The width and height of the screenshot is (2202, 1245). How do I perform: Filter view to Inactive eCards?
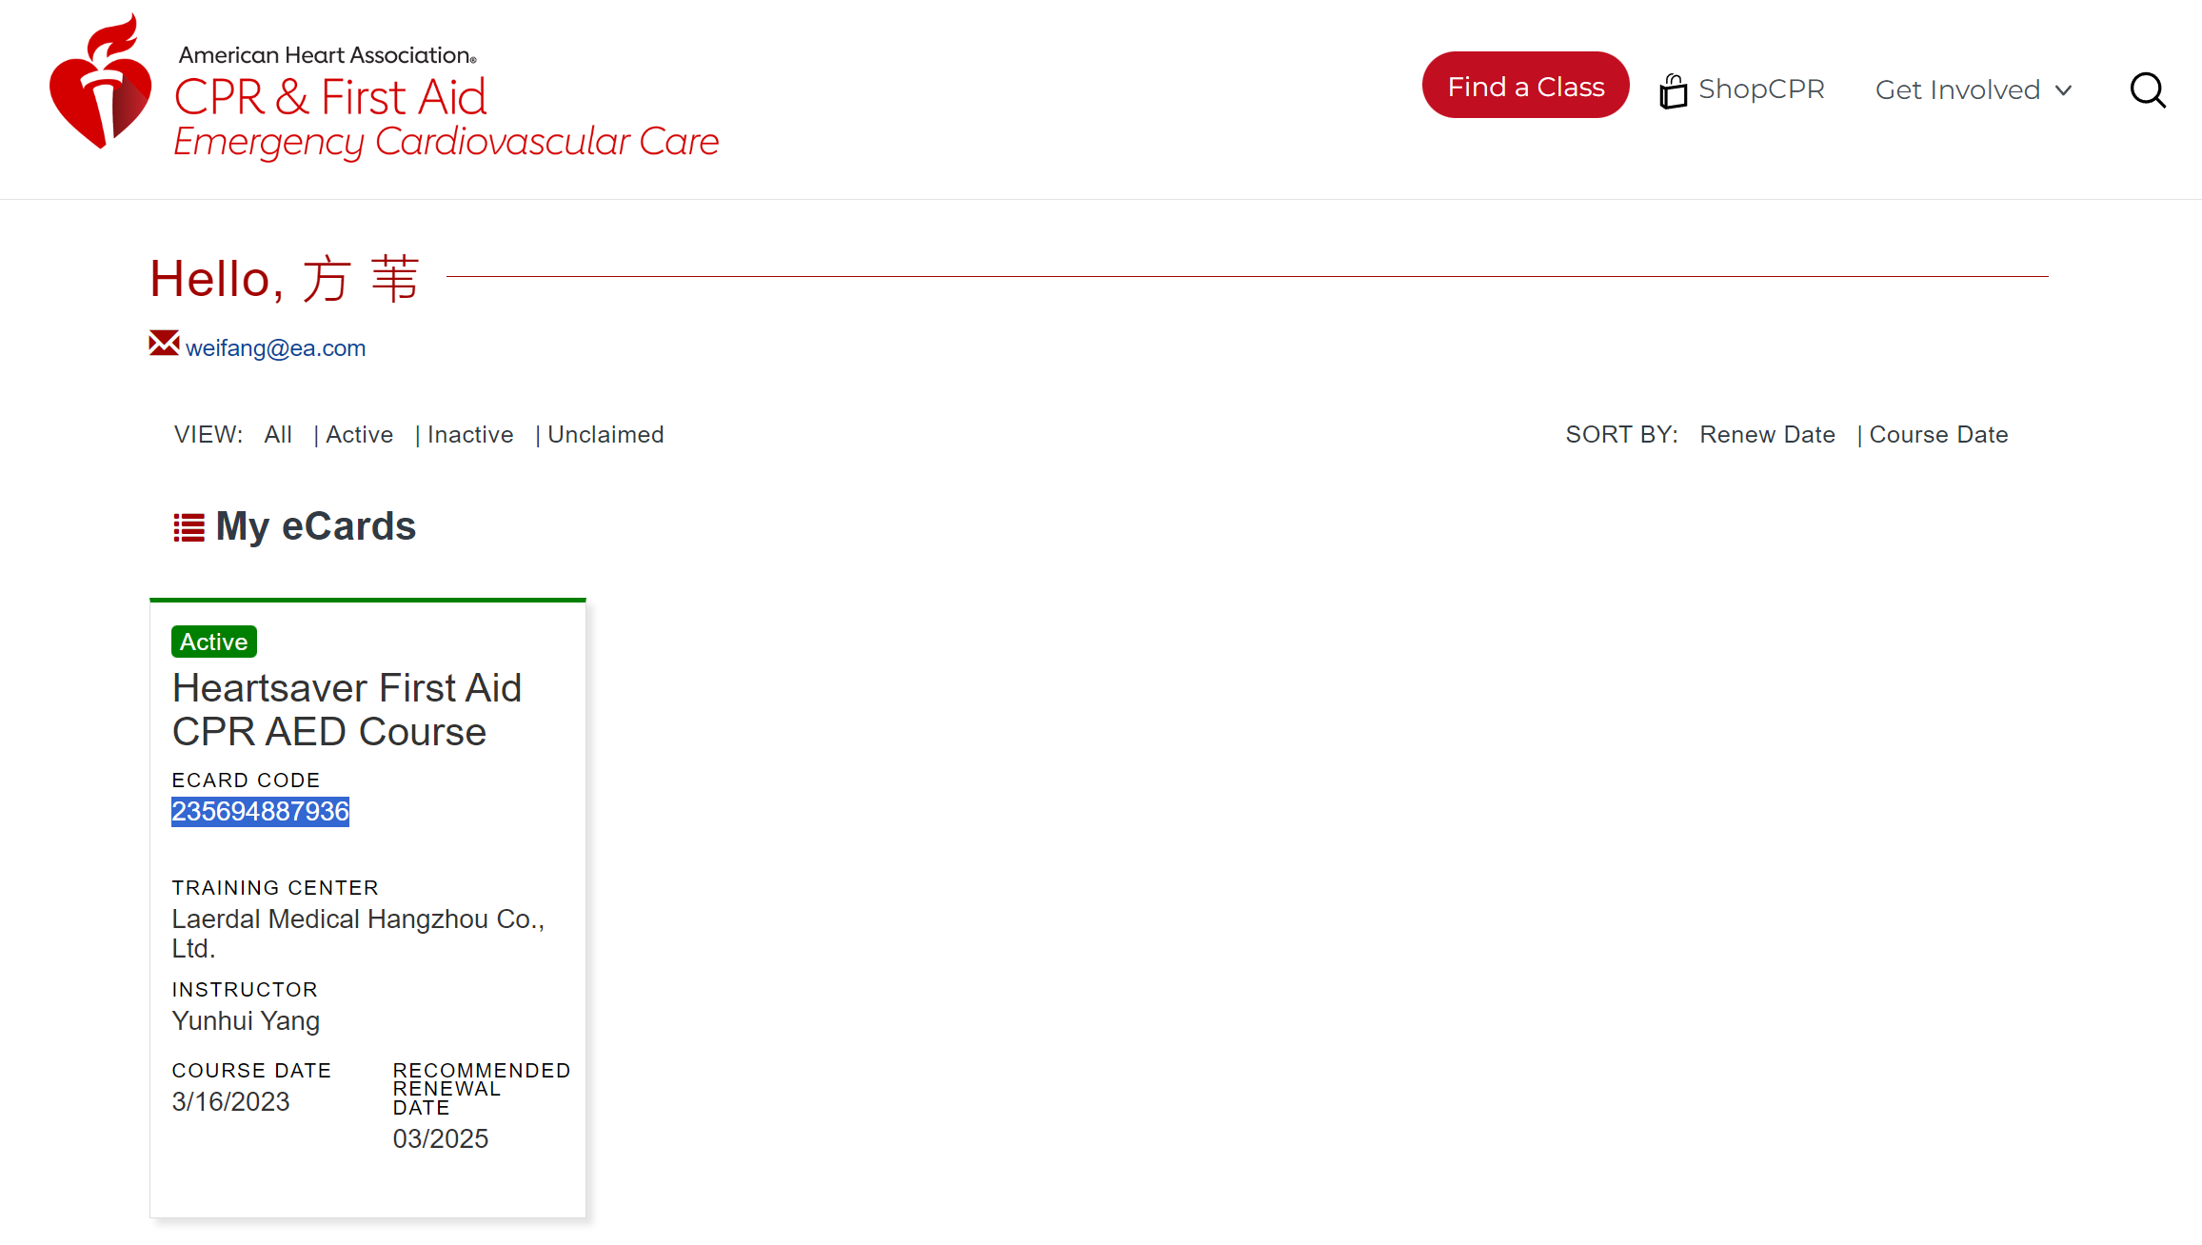tap(470, 435)
